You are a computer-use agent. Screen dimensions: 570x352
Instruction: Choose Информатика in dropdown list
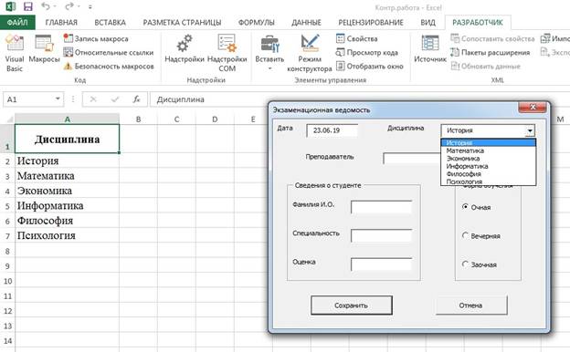coord(488,166)
